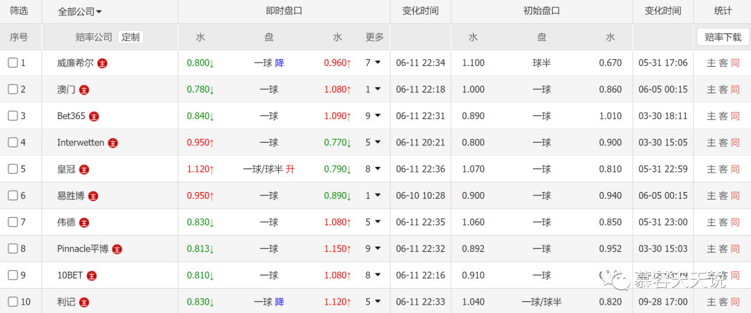This screenshot has height=313, width=751.
Task: Click change time 06-10 10:28
Action: tap(421, 195)
